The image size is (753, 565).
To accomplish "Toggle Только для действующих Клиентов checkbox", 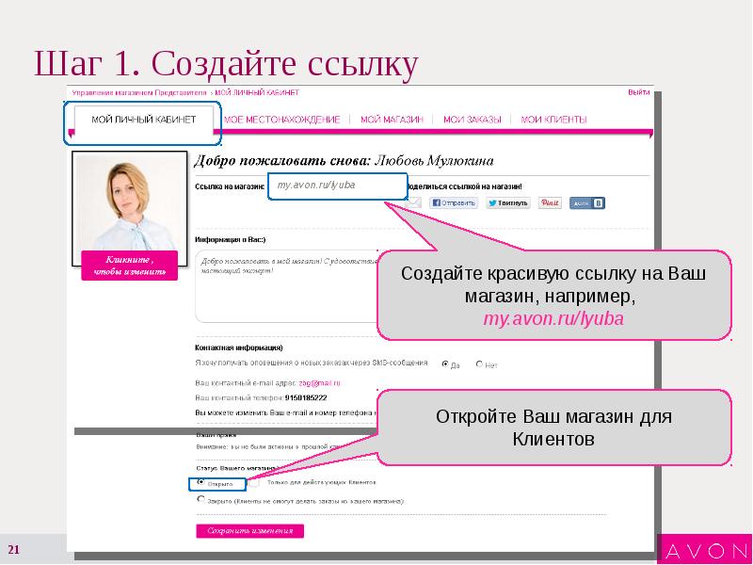I will click(x=254, y=482).
